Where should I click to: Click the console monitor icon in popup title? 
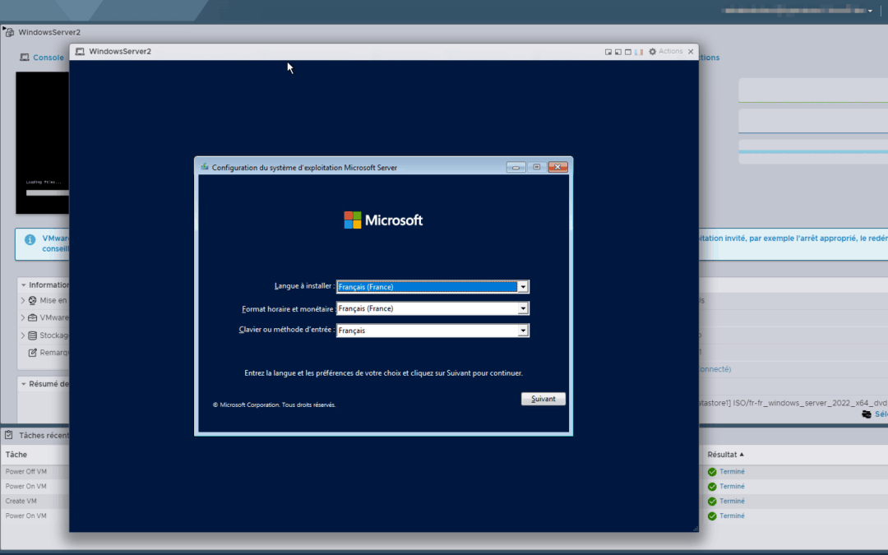click(80, 52)
